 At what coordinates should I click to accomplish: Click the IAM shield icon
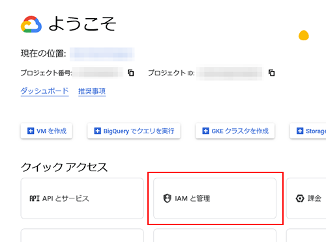pos(167,198)
